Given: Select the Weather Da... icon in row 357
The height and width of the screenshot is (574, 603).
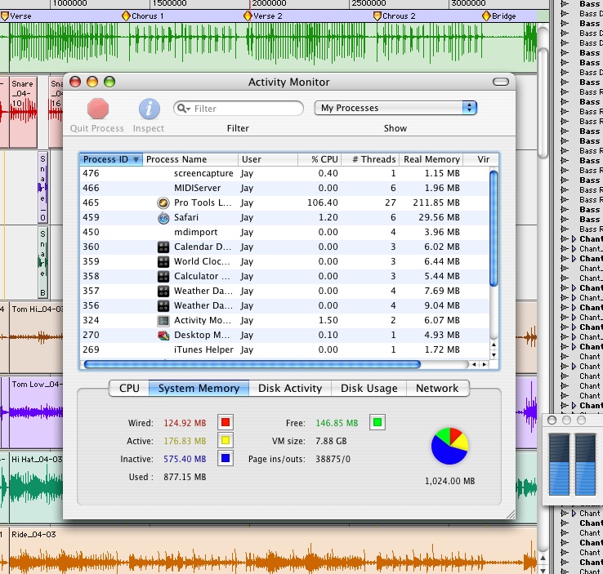Looking at the screenshot, I should (x=163, y=291).
